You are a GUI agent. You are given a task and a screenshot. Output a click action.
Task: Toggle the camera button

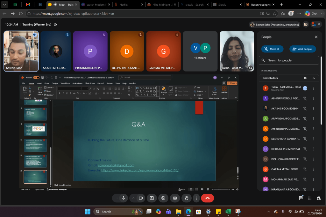click(x=141, y=198)
